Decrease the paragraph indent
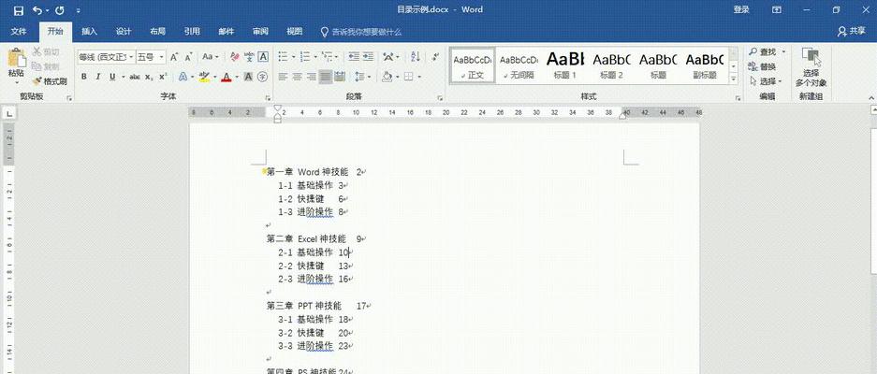The width and height of the screenshot is (877, 374). (x=354, y=57)
